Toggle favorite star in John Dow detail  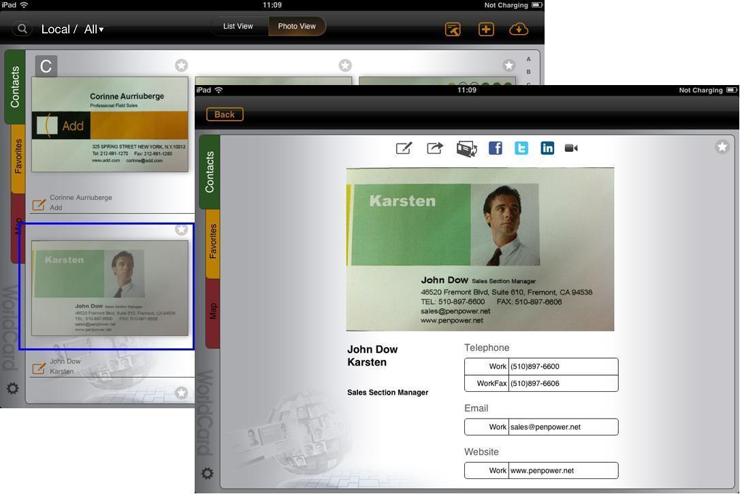(x=722, y=147)
